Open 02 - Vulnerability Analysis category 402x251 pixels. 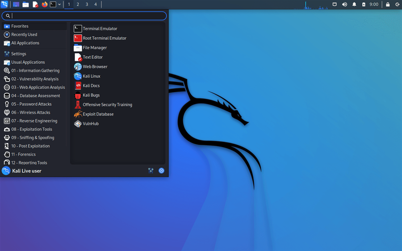click(x=34, y=79)
